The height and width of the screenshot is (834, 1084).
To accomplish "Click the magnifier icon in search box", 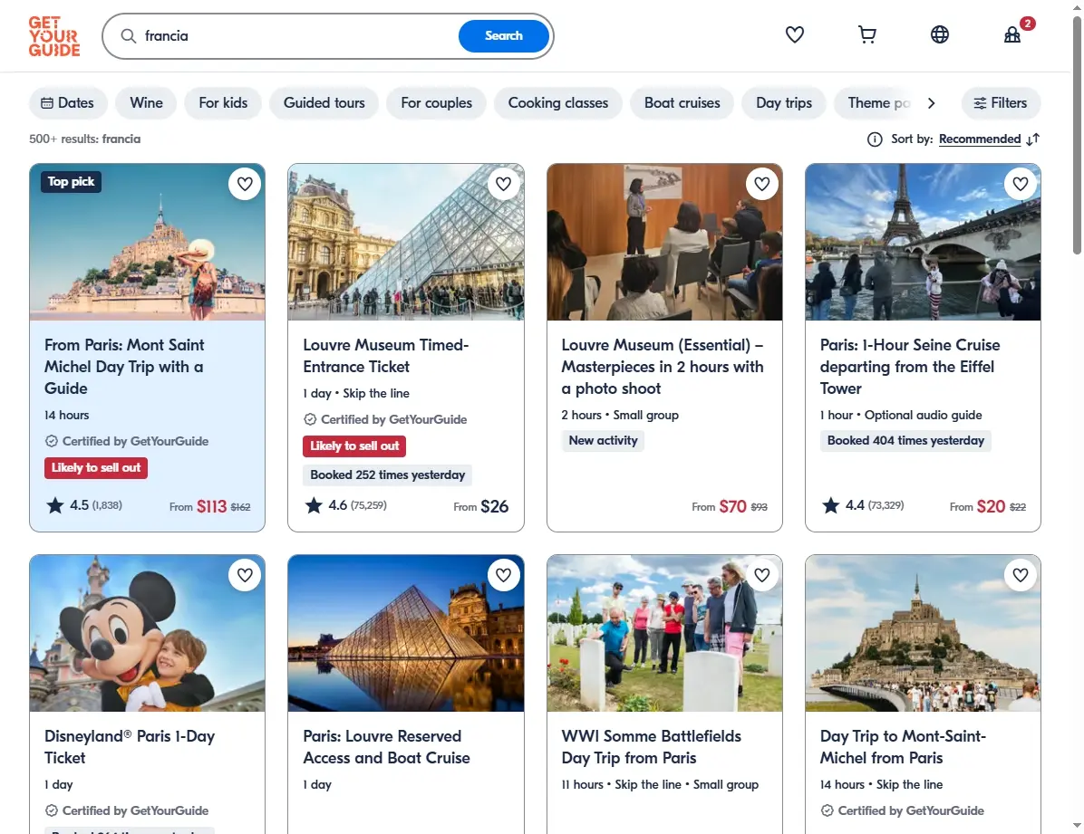I will click(129, 36).
